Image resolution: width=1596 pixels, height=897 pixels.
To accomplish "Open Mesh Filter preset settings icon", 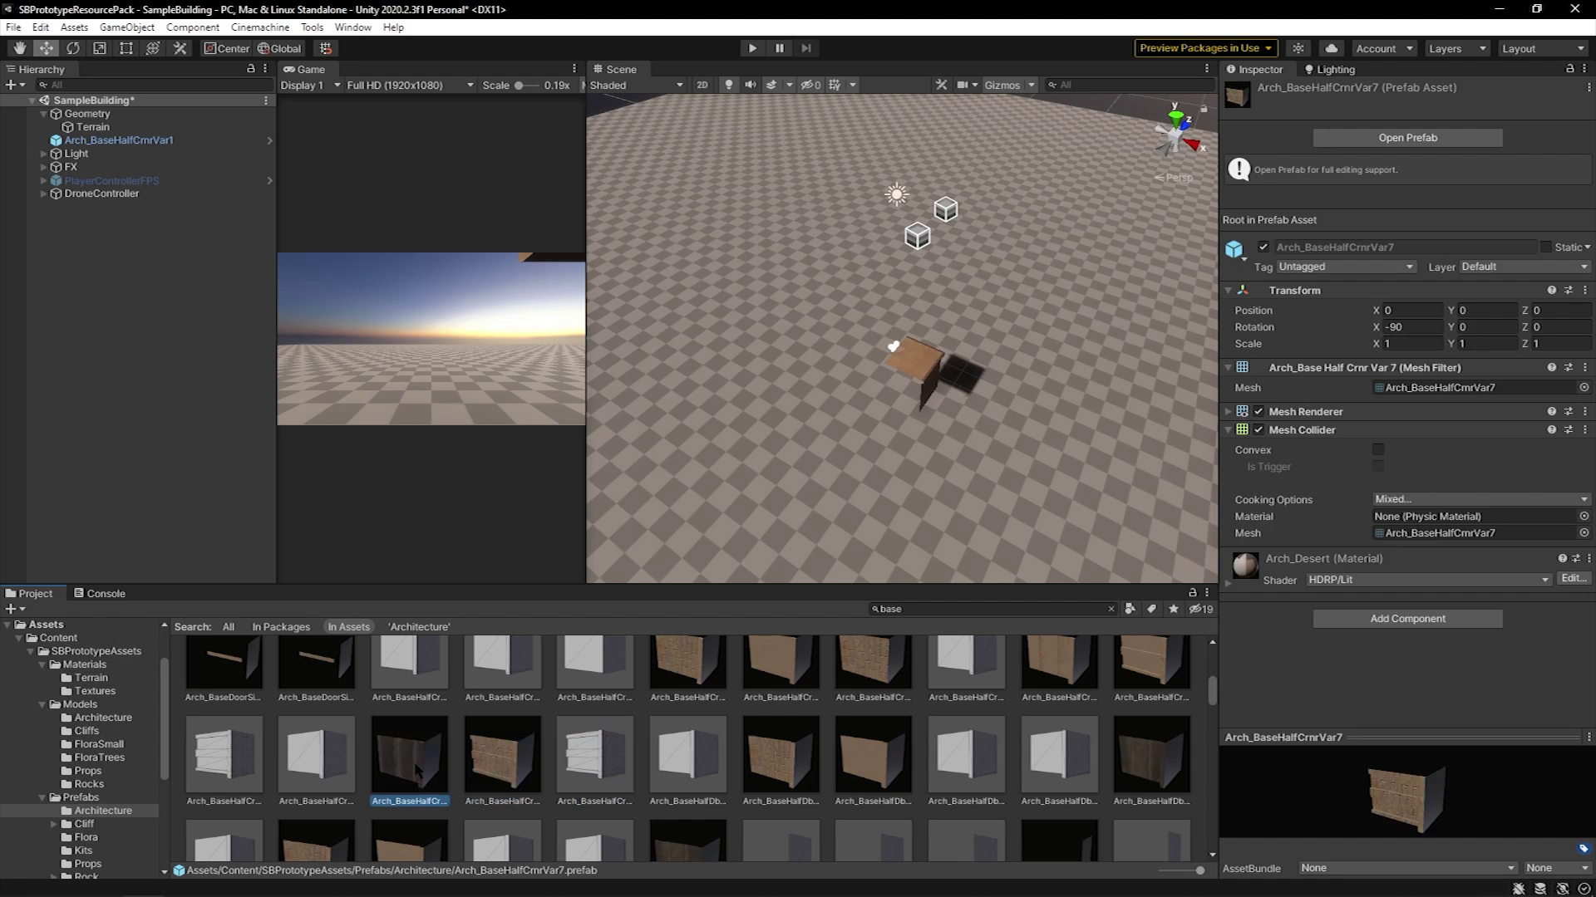I will pos(1568,367).
